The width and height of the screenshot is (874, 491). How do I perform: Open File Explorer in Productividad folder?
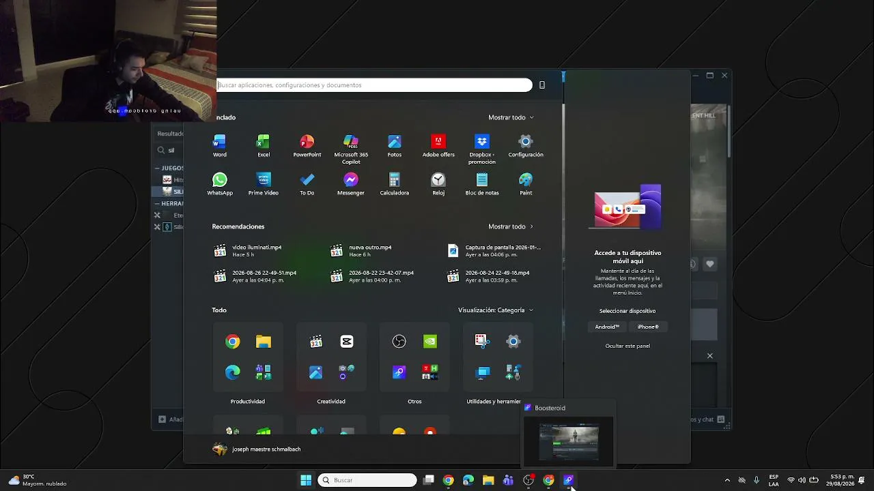tap(264, 342)
